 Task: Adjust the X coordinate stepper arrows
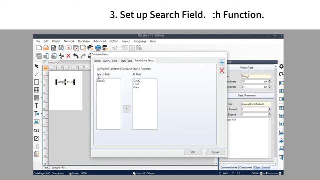point(269,81)
